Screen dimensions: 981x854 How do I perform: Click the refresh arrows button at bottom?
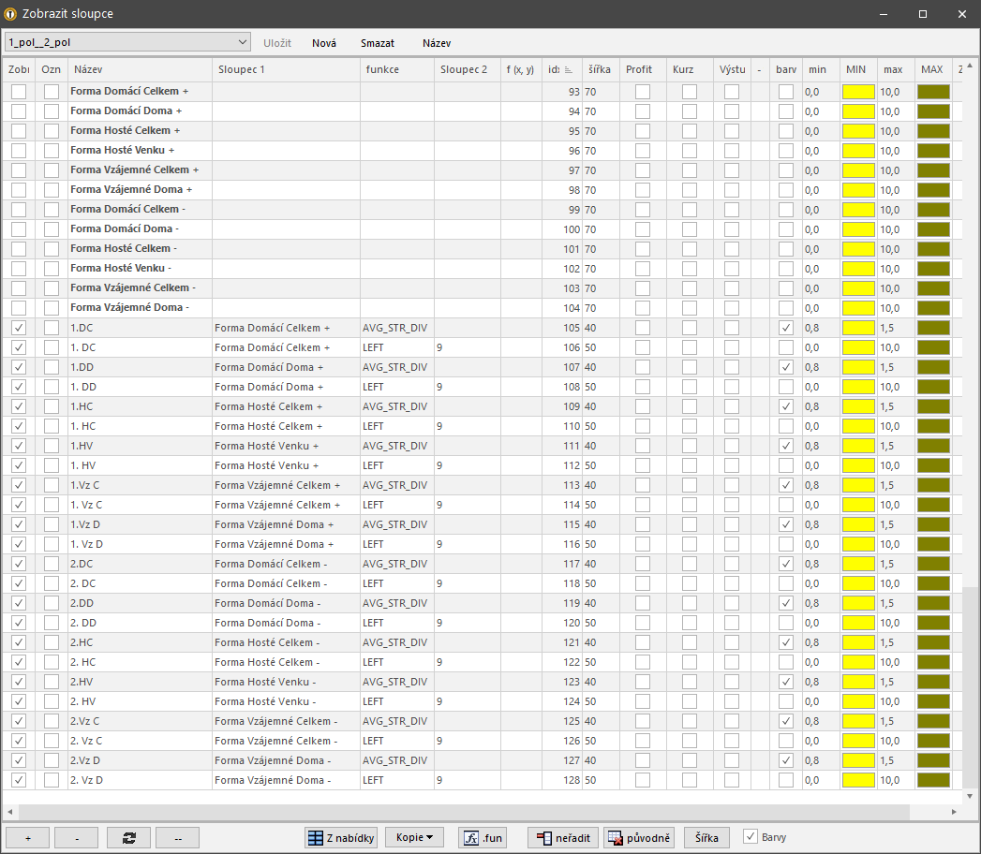(x=128, y=838)
